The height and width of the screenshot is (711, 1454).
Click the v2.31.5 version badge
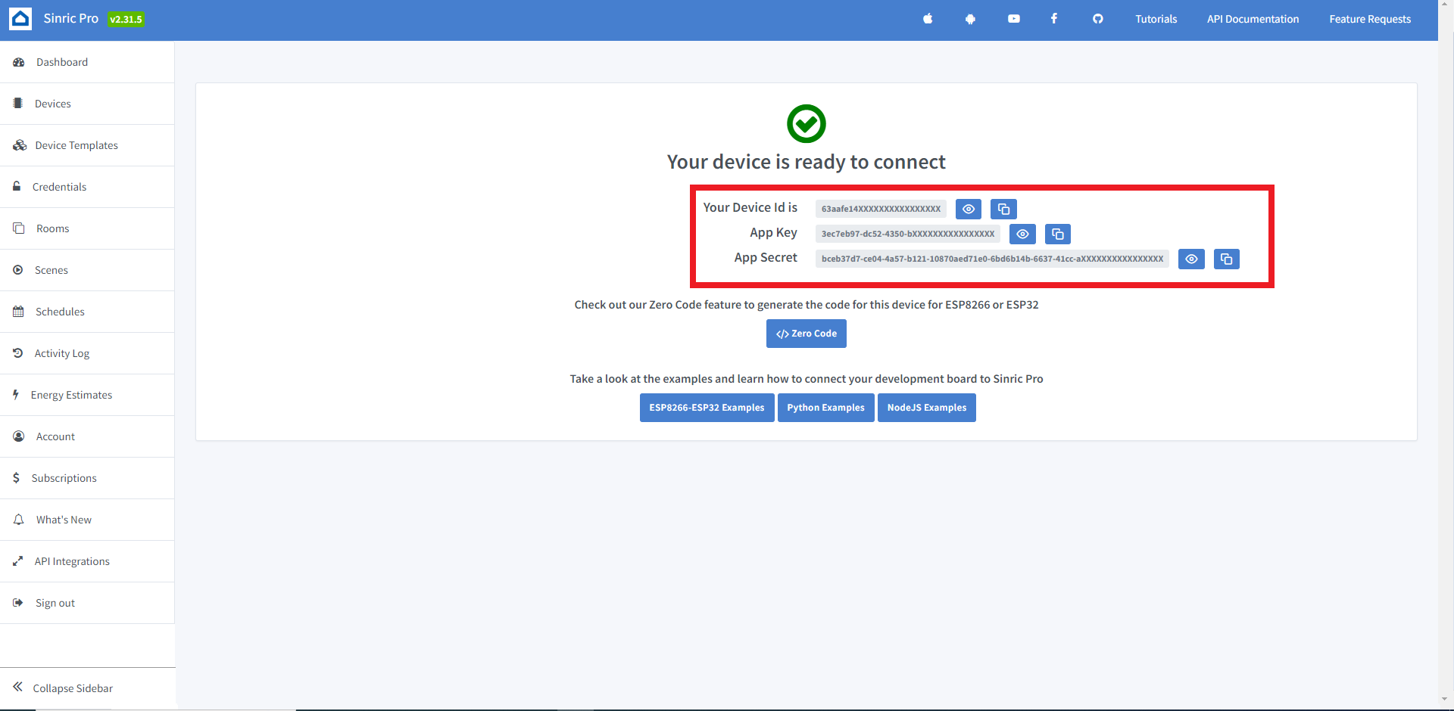[126, 20]
